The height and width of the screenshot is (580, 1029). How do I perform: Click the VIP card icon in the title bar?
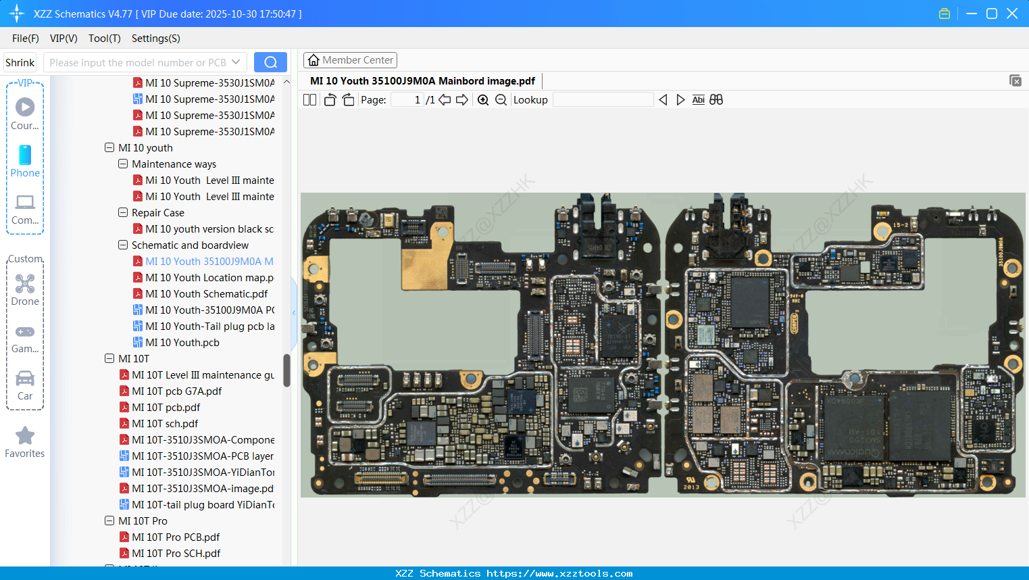click(x=945, y=13)
